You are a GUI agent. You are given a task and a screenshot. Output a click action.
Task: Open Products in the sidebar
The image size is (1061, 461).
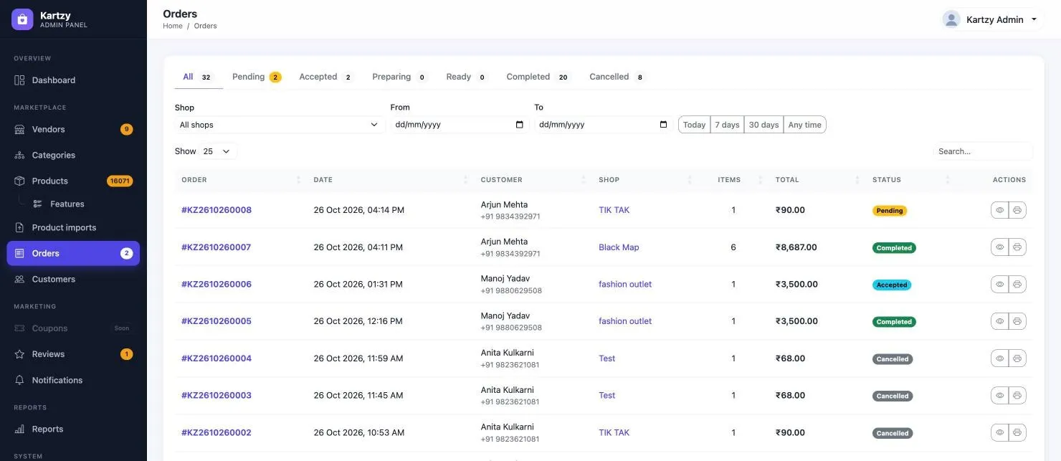[73, 181]
